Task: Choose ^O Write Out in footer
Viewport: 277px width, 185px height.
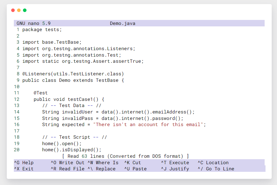Action: click(x=67, y=162)
